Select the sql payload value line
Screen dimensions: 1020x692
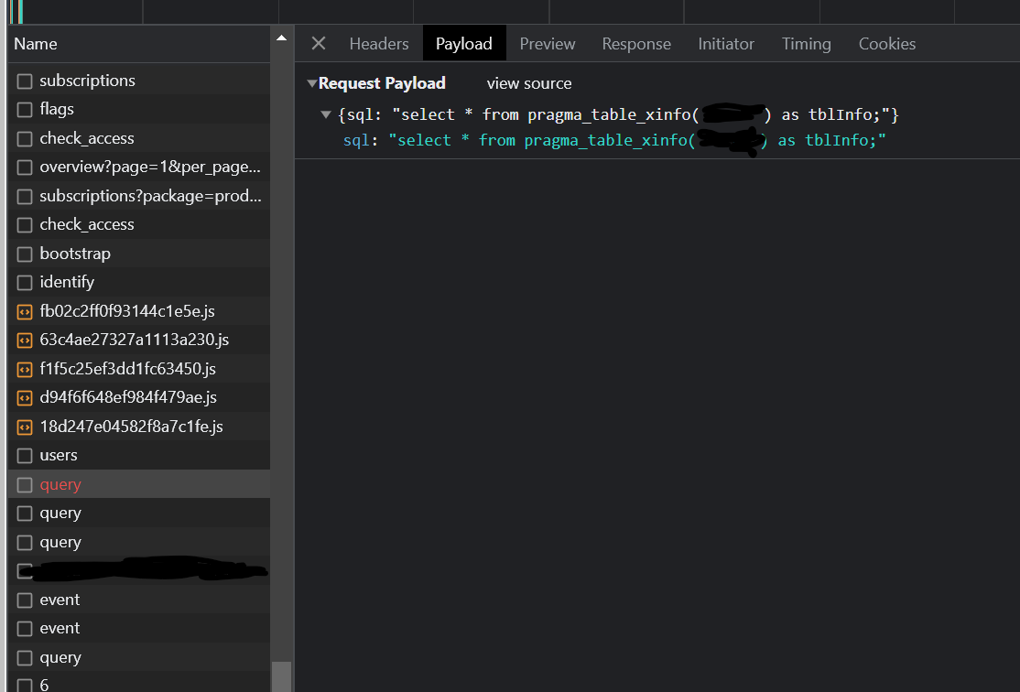point(614,140)
